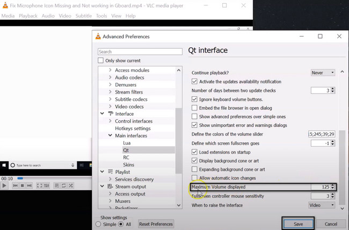349x230 pixels.
Task: Click Maximum Volume displayed spinner arrows
Action: click(x=332, y=187)
